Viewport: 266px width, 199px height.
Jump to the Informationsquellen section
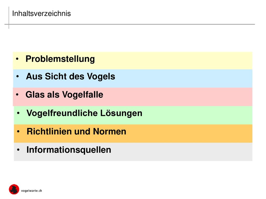click(69, 150)
